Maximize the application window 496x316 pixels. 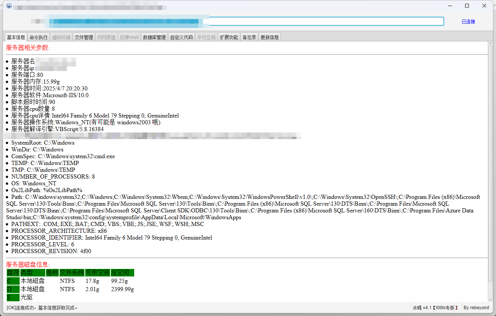[x=467, y=6]
